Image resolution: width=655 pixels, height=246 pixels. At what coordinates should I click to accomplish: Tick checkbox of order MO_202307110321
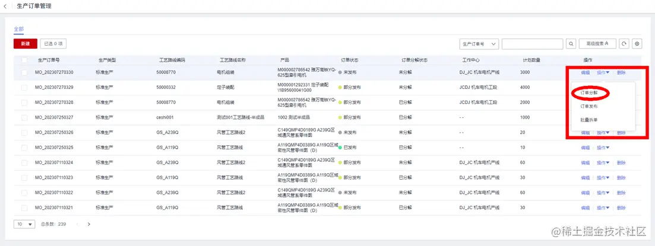tap(24, 207)
